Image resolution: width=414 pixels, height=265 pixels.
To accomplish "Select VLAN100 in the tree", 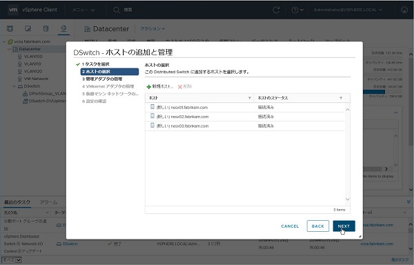I will 33,56.
